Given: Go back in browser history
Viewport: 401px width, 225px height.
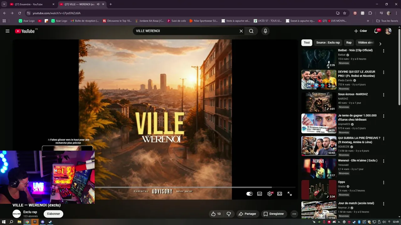Looking at the screenshot, I should (4, 13).
